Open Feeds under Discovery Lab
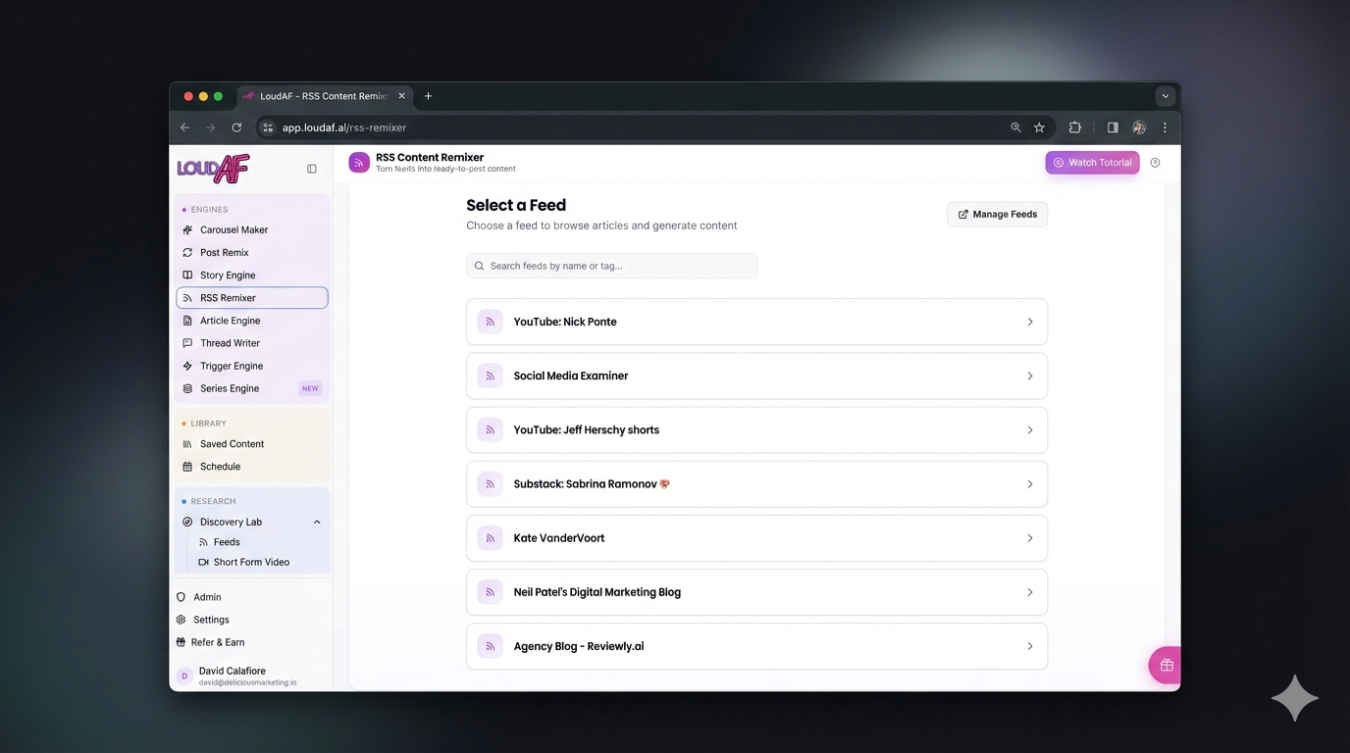This screenshot has width=1350, height=753. point(227,542)
